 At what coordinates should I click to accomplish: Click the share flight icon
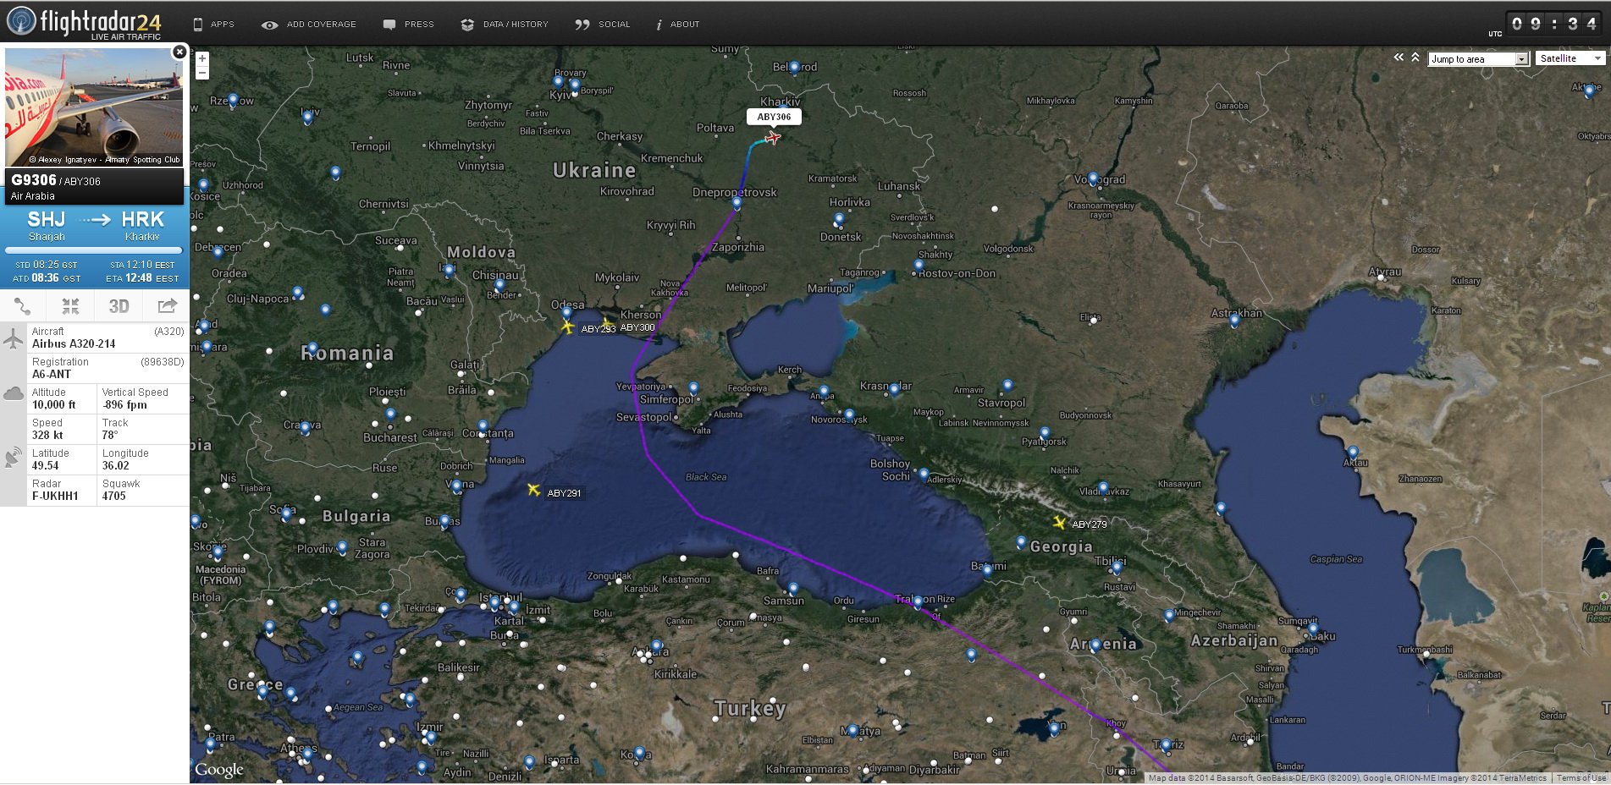(167, 306)
